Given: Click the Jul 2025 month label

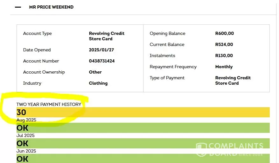Looking at the screenshot, I should coord(25,135).
